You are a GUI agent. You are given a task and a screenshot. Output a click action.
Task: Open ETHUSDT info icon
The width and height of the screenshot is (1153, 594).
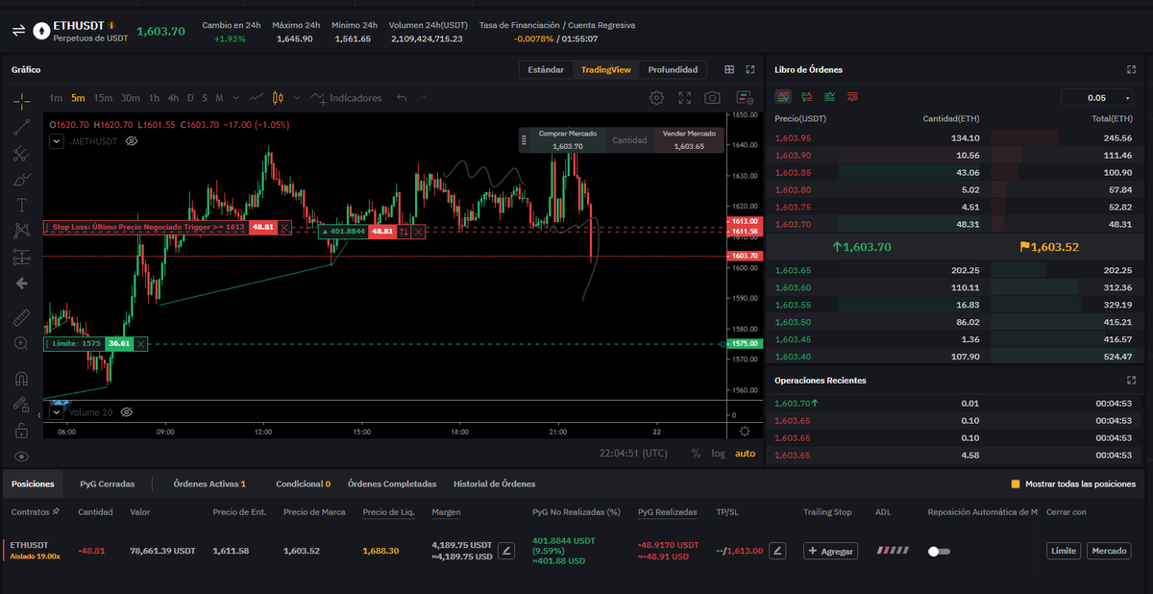coord(111,24)
